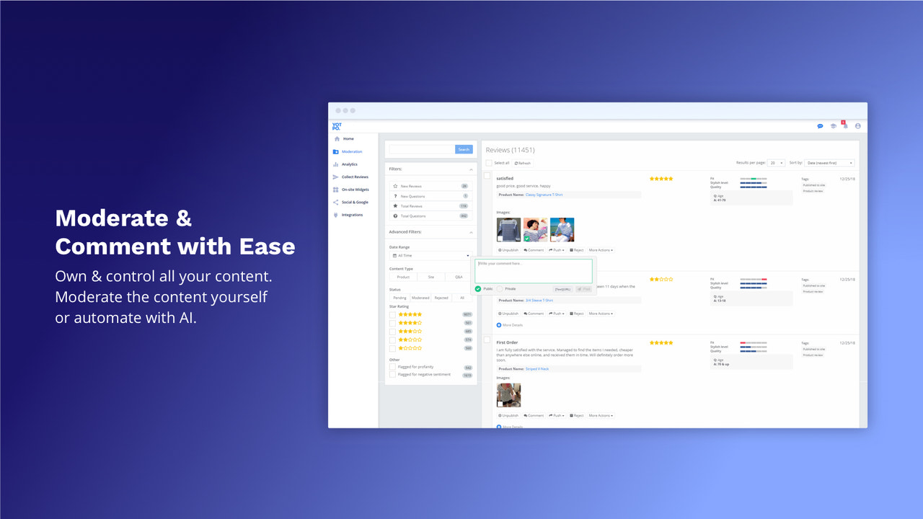Image resolution: width=923 pixels, height=519 pixels.
Task: Open the Date Range All Time dropdown
Action: click(x=430, y=255)
